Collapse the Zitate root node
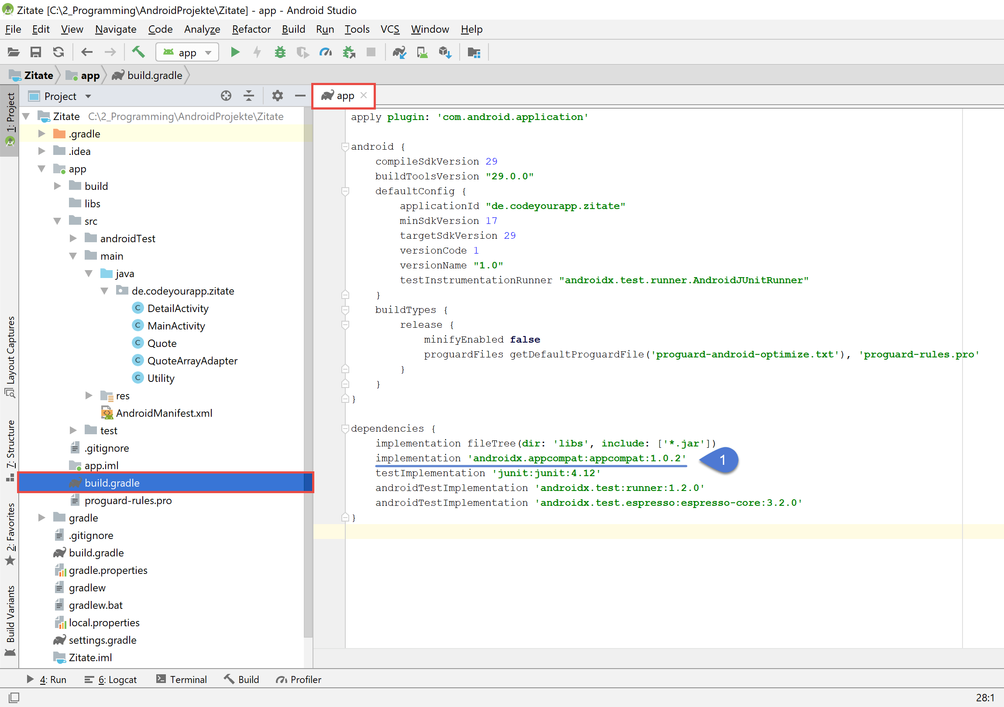 (26, 116)
